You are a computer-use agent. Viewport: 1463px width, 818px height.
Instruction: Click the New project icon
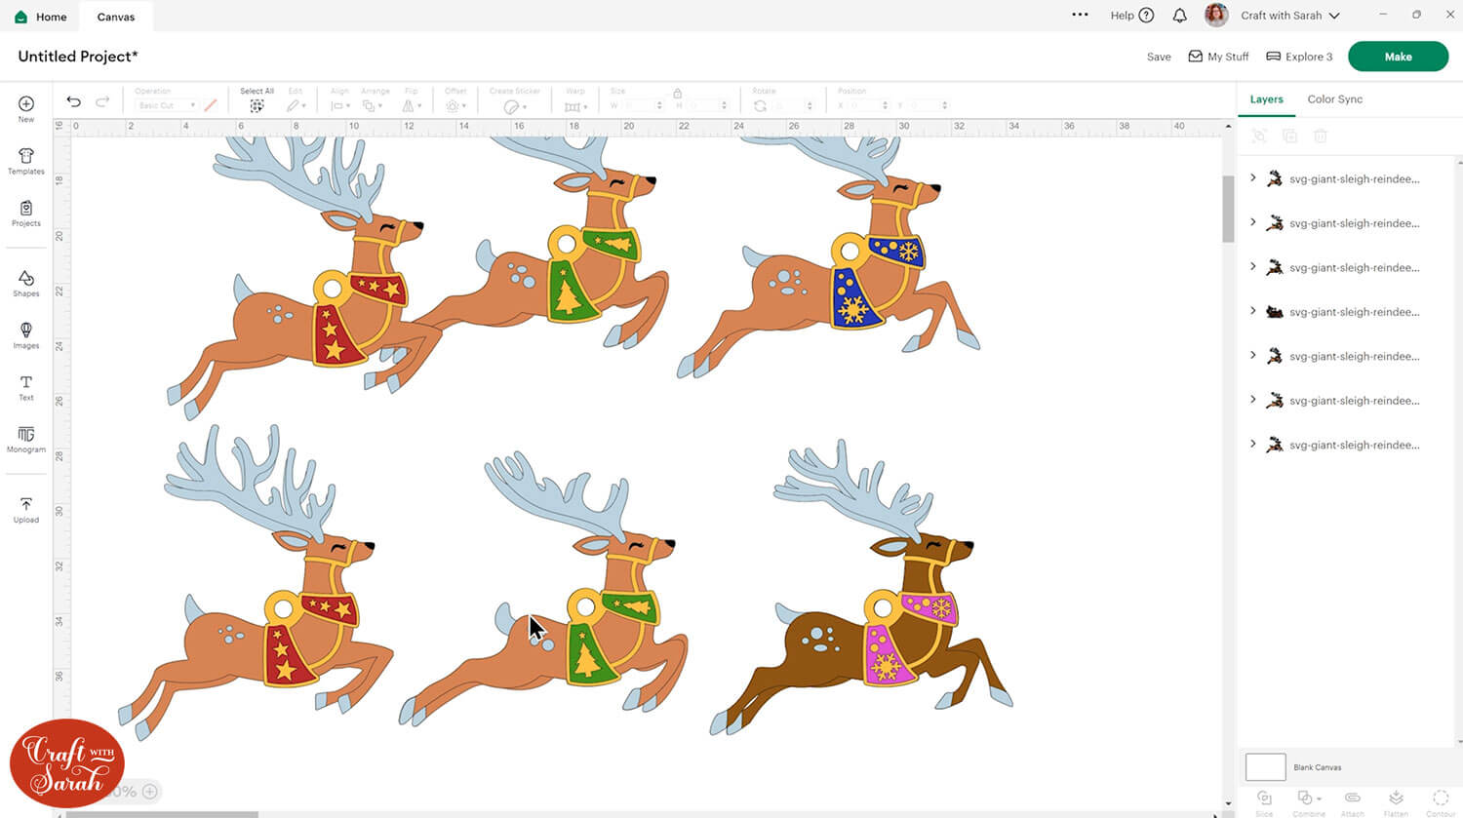[x=26, y=108]
